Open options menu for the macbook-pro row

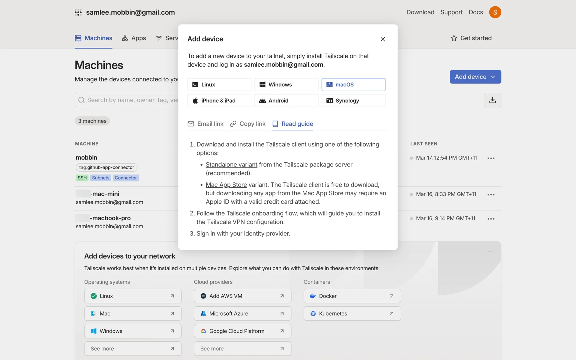pyautogui.click(x=491, y=219)
